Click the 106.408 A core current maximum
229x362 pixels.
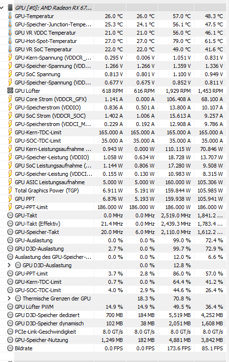(x=179, y=99)
